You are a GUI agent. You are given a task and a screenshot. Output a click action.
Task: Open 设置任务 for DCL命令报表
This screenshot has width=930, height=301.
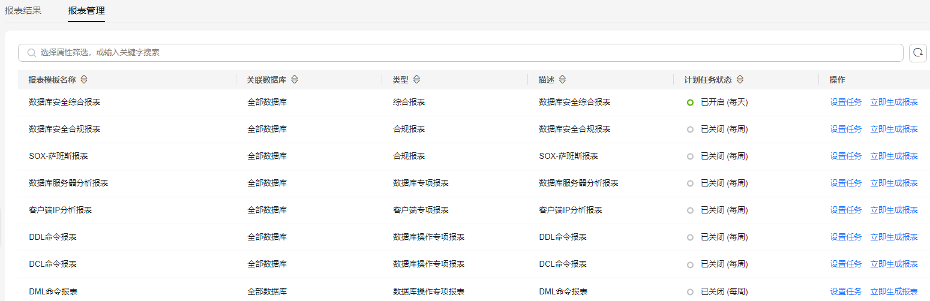[846, 264]
